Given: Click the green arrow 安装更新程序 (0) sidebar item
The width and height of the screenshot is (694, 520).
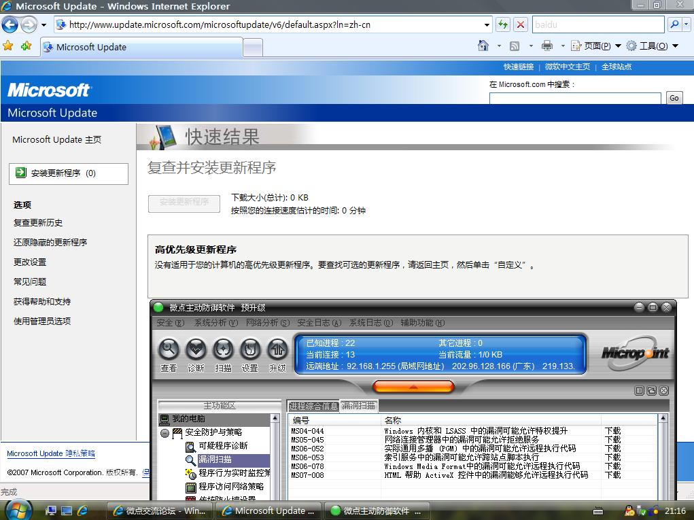Looking at the screenshot, I should point(69,173).
